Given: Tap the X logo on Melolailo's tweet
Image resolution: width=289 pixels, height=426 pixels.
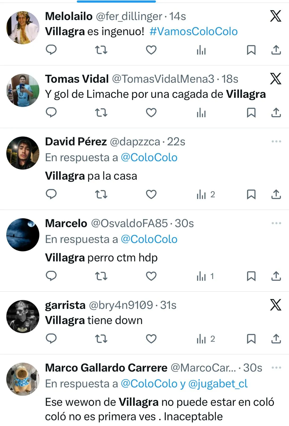Looking at the screenshot, I should [x=276, y=16].
